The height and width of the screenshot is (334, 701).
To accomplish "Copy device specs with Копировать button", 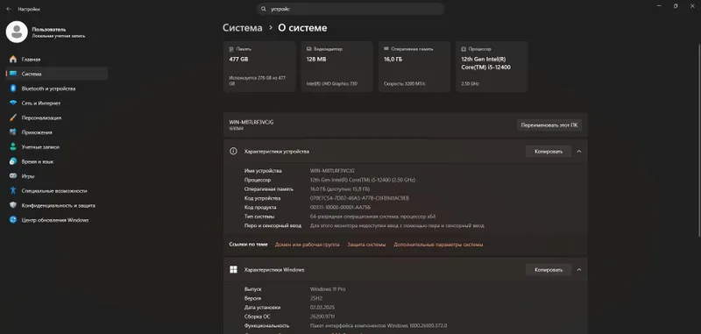I will [549, 152].
